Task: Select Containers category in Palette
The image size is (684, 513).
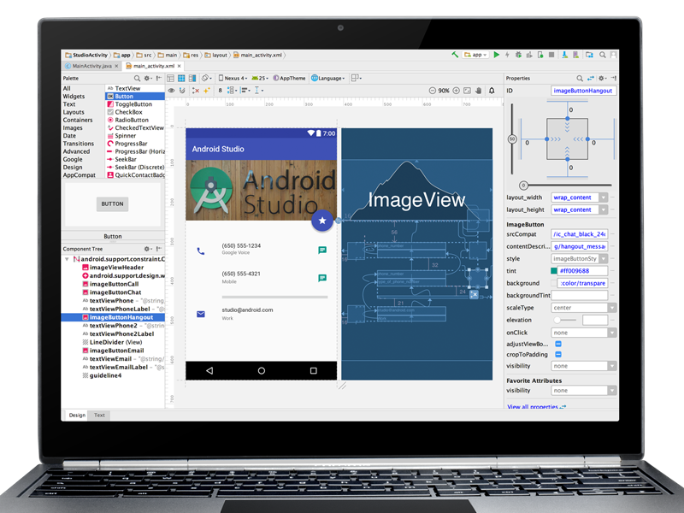Action: (x=78, y=120)
